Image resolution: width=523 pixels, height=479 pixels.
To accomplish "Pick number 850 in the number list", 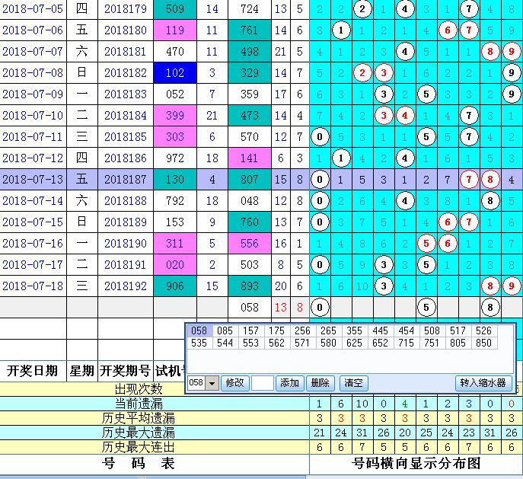I will [484, 343].
